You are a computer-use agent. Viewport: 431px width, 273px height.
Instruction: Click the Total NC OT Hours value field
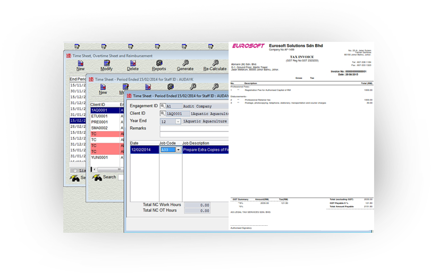coord(197,211)
